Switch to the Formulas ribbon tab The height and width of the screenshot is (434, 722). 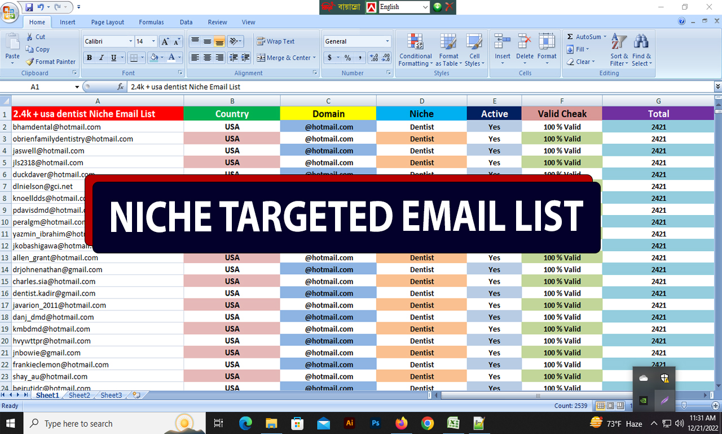pos(151,22)
